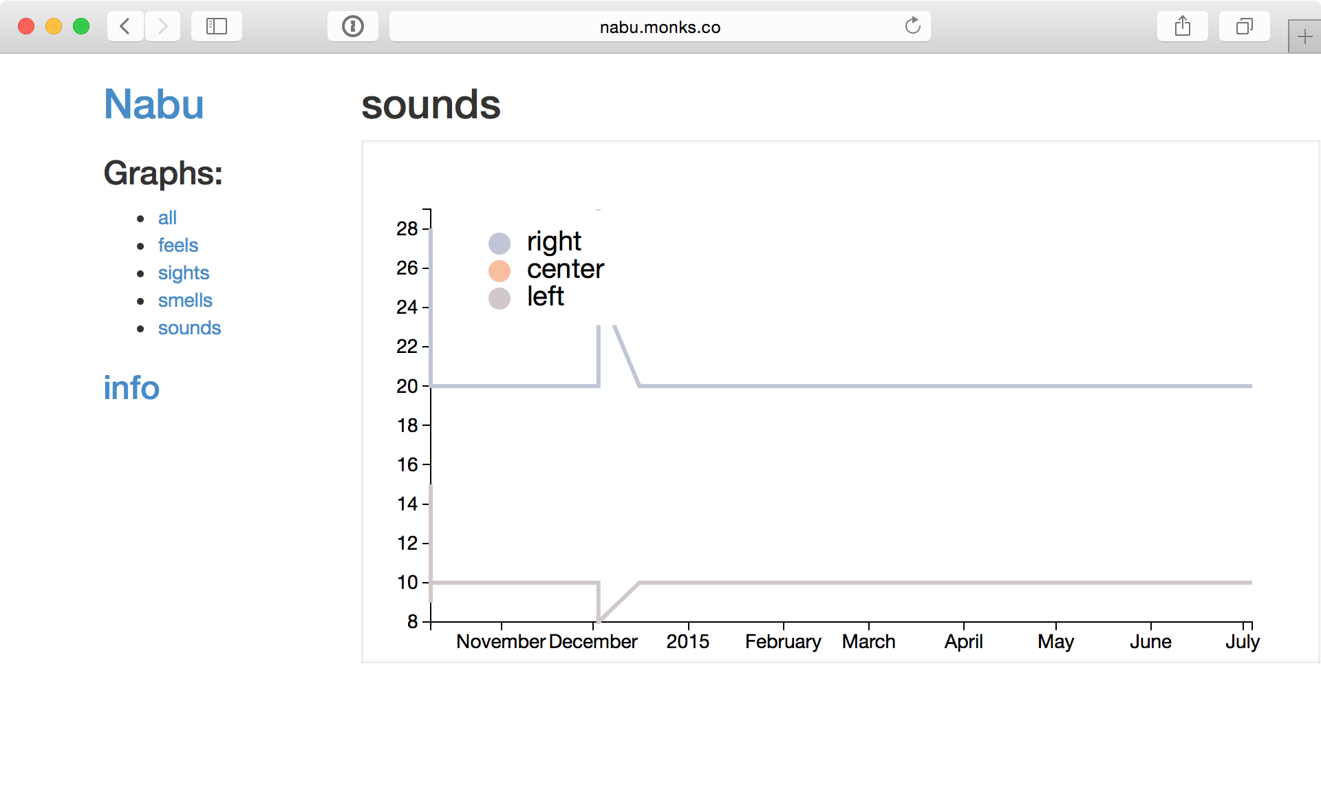Show all tabs overview icon
Viewport: 1321px width, 805px height.
[1245, 27]
